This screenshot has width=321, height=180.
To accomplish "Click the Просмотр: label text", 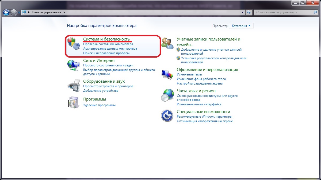I will 220,26.
